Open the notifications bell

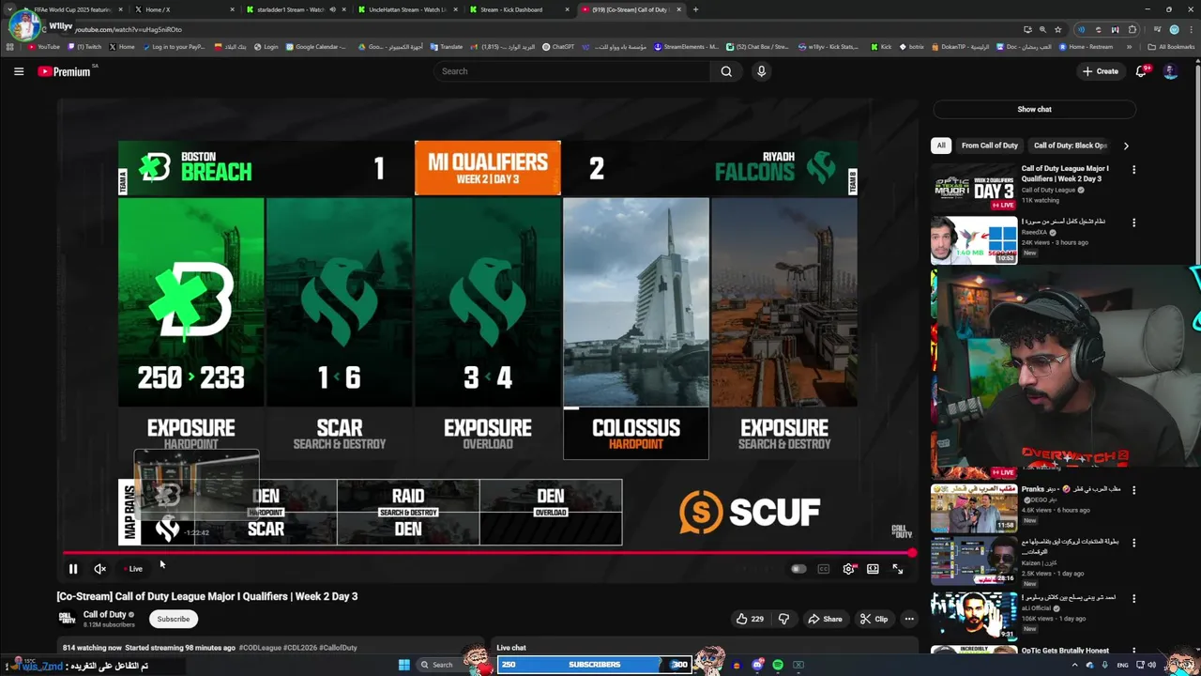(1141, 71)
